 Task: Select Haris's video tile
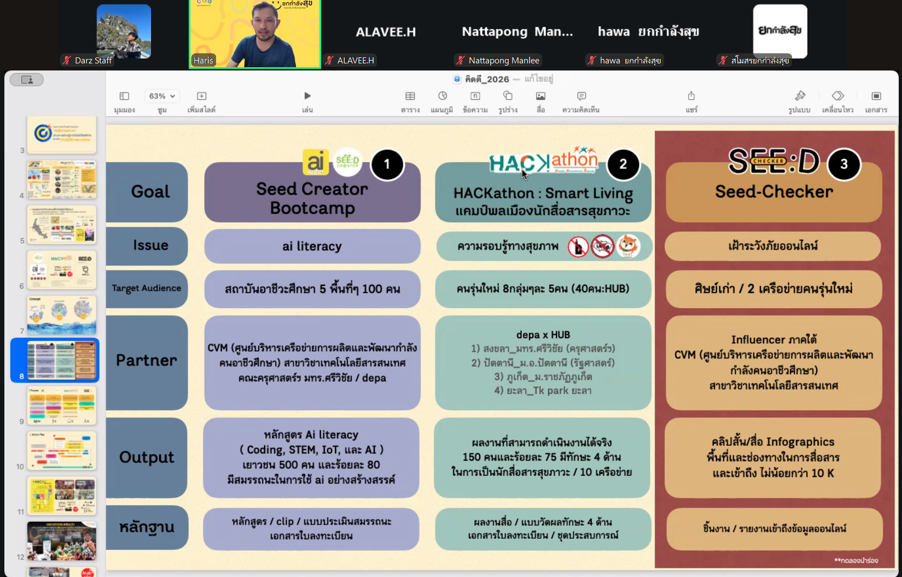[255, 34]
